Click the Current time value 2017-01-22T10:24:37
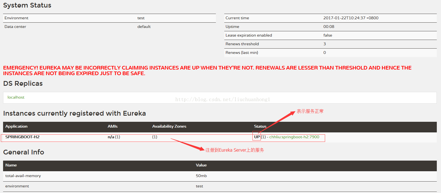 351,18
